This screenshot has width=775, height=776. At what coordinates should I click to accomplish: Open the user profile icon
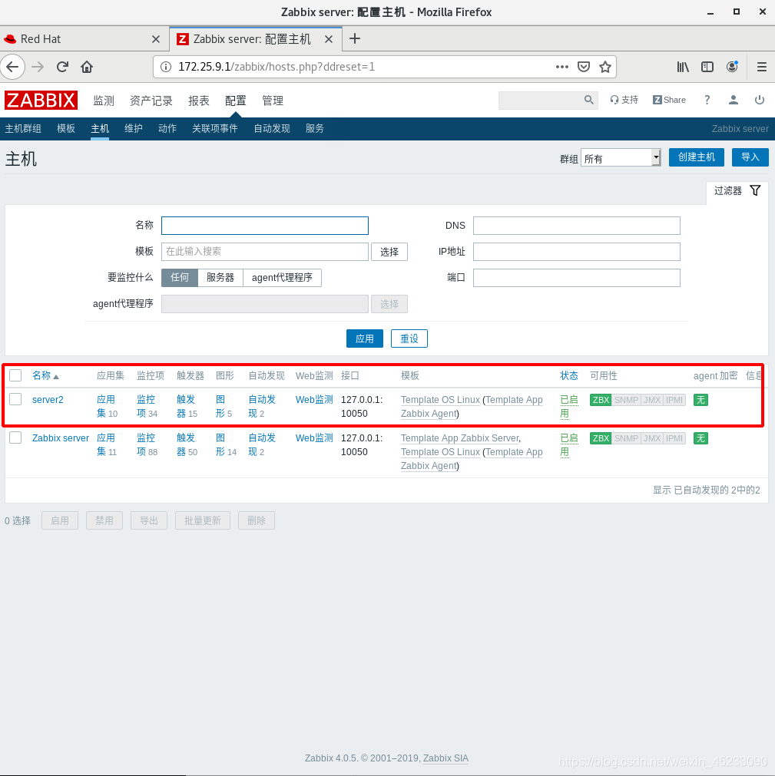click(x=734, y=100)
